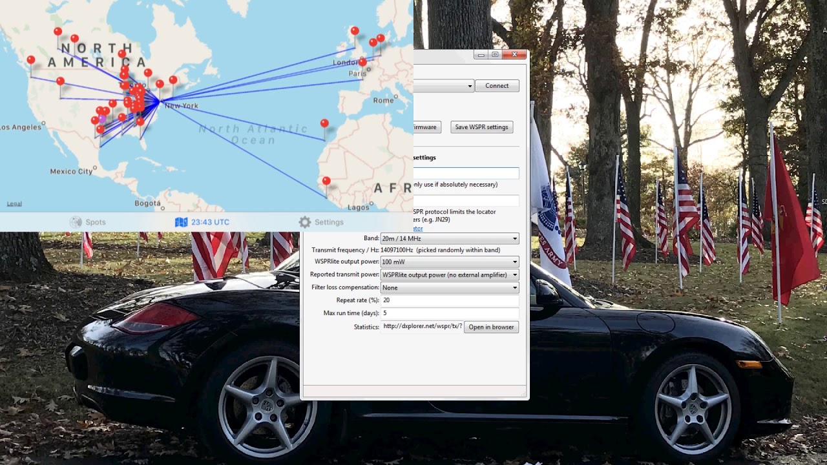827x465 pixels.
Task: Open the Reported transmit power dropdown
Action: [x=450, y=274]
